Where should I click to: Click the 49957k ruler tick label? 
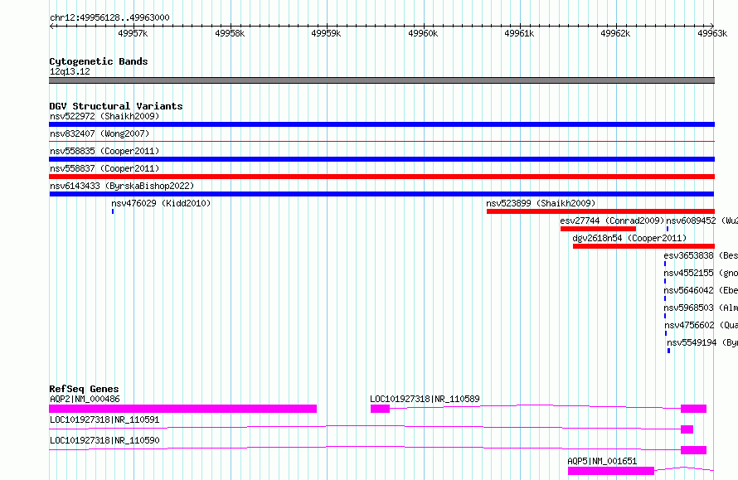133,33
